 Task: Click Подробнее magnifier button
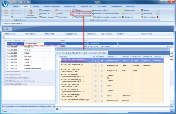click(x=78, y=17)
